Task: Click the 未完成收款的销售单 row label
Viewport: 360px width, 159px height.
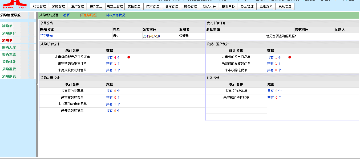Action: 72,70
